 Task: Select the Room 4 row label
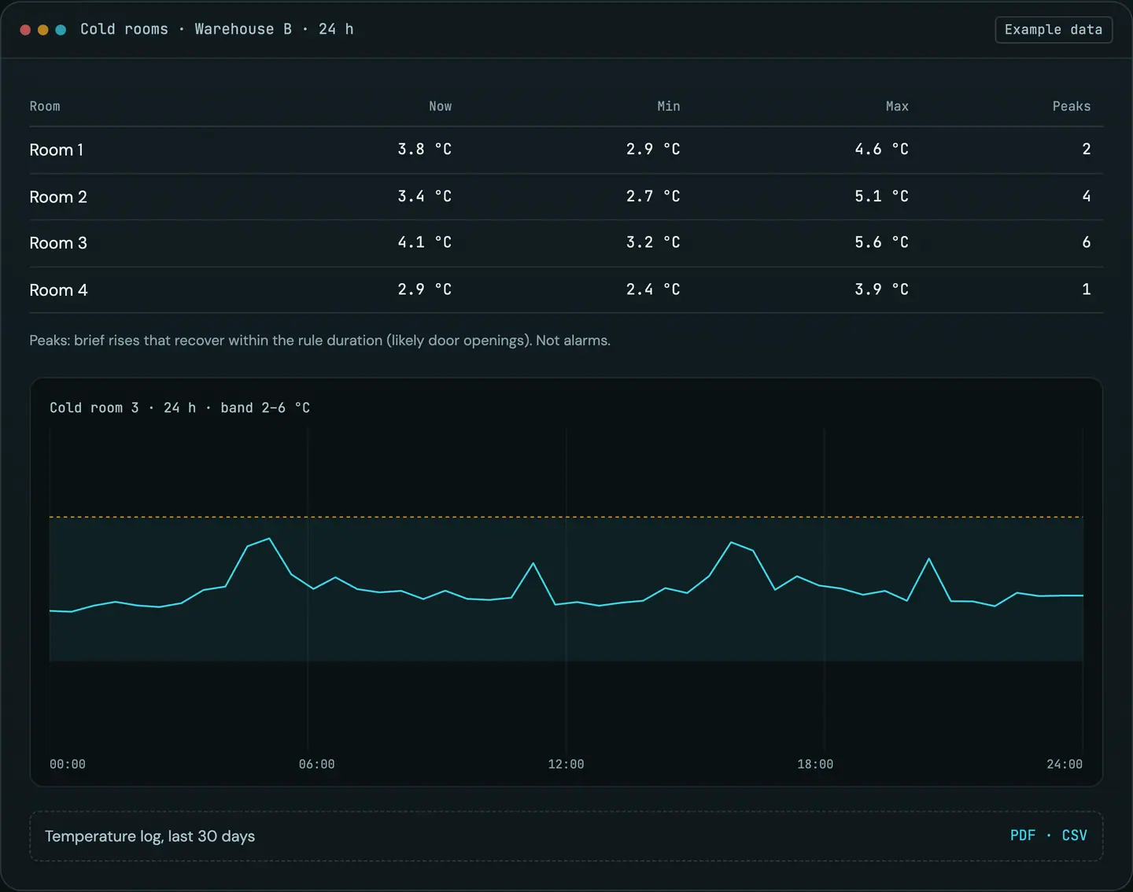point(58,290)
